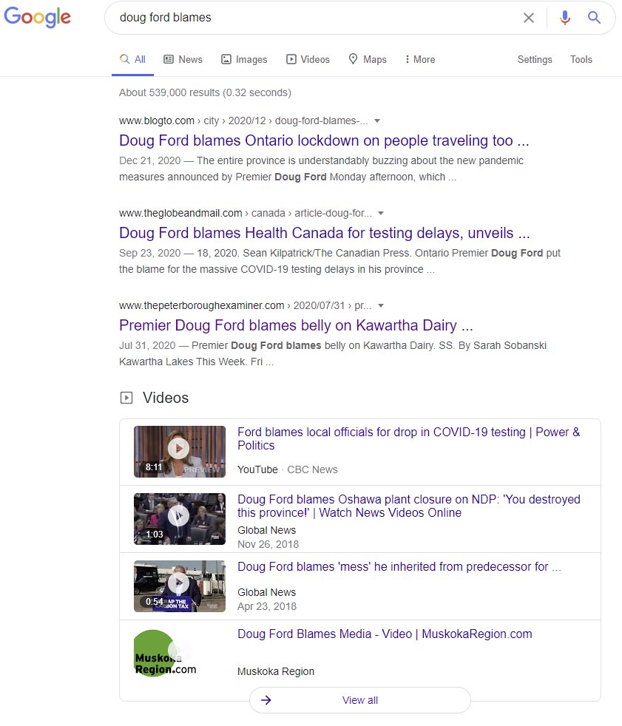Expand dropdown arrow beside blogto.com URL
The image size is (622, 726).
(377, 121)
